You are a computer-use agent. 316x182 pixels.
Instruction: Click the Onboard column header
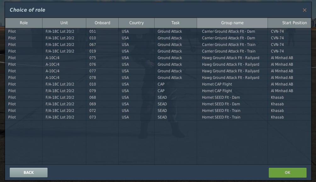(x=102, y=23)
